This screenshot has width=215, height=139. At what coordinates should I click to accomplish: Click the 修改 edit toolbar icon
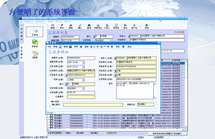(61, 25)
